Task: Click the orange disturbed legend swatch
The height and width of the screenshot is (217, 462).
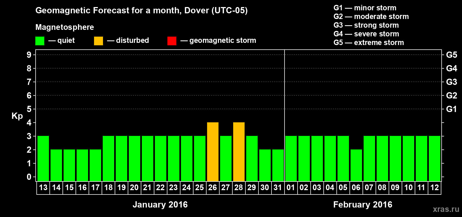Action: (x=98, y=41)
